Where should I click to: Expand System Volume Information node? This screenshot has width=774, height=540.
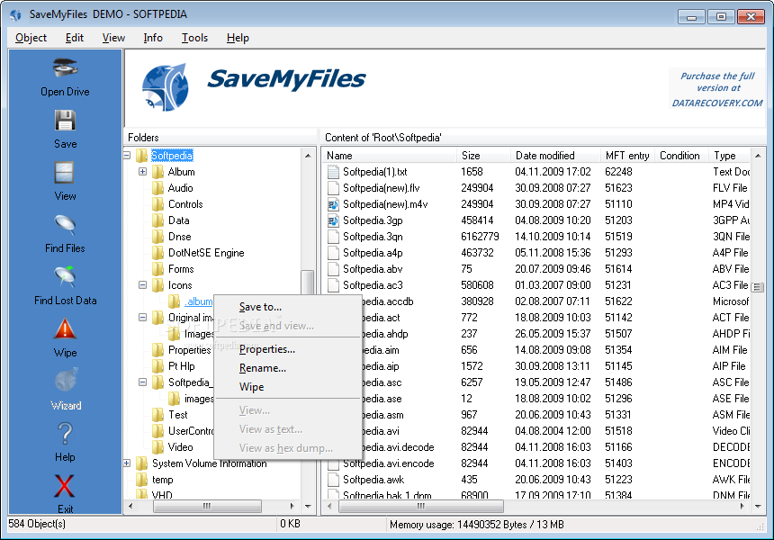coord(127,463)
